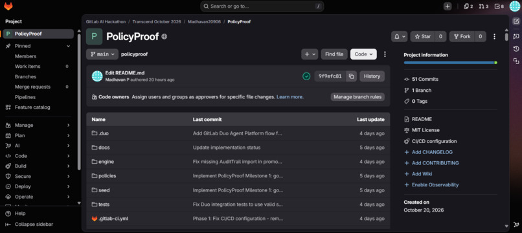Expand the Operate menu

(x=38, y=197)
